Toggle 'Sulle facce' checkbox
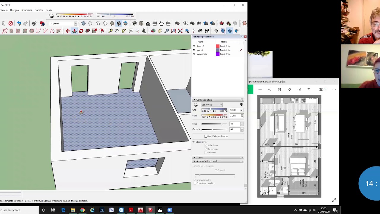 (206, 145)
